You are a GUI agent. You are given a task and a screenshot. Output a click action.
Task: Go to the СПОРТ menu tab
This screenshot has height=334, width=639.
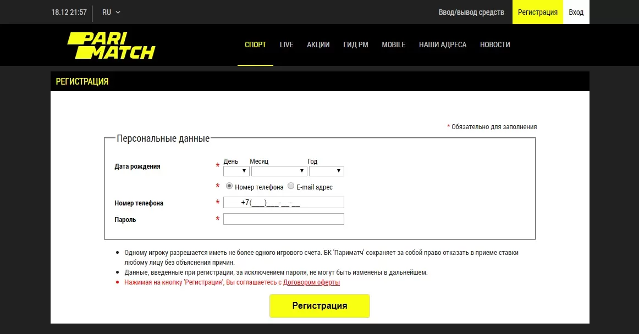point(255,45)
